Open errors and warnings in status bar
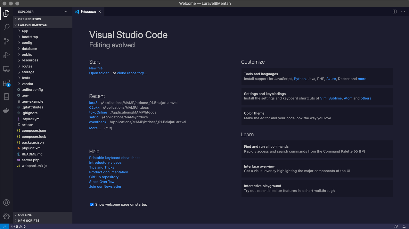Viewport: 409px width, 229px height. point(19,226)
